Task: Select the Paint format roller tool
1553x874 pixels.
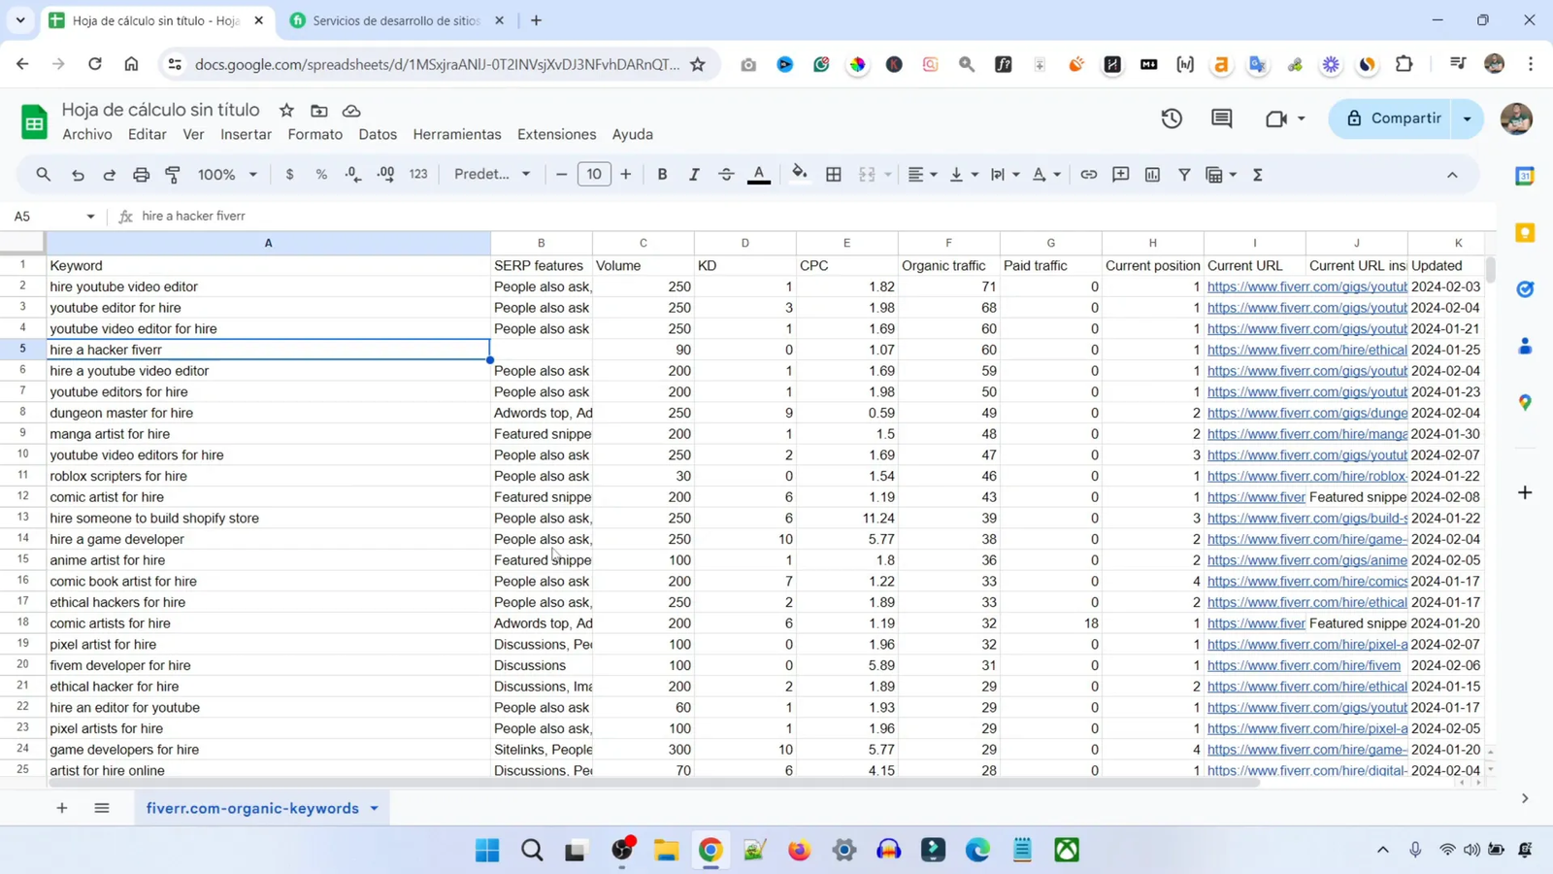Action: pyautogui.click(x=173, y=175)
